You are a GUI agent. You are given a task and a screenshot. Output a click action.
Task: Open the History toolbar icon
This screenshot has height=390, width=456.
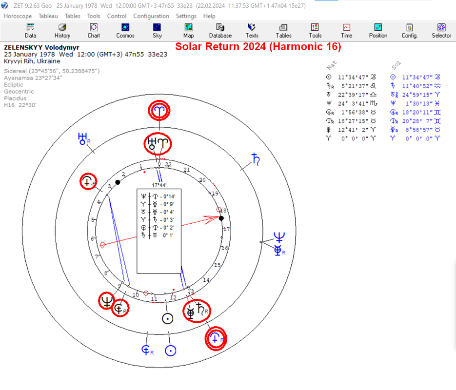62,31
